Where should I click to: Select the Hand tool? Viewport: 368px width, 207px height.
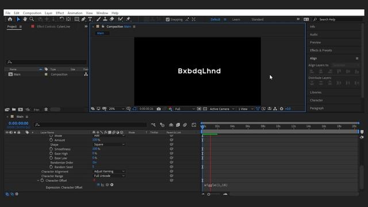point(25,19)
